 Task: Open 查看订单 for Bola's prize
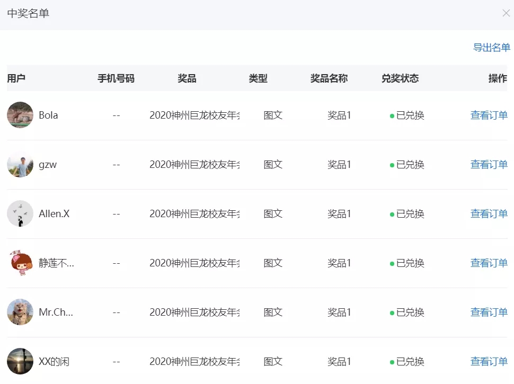tap(489, 115)
